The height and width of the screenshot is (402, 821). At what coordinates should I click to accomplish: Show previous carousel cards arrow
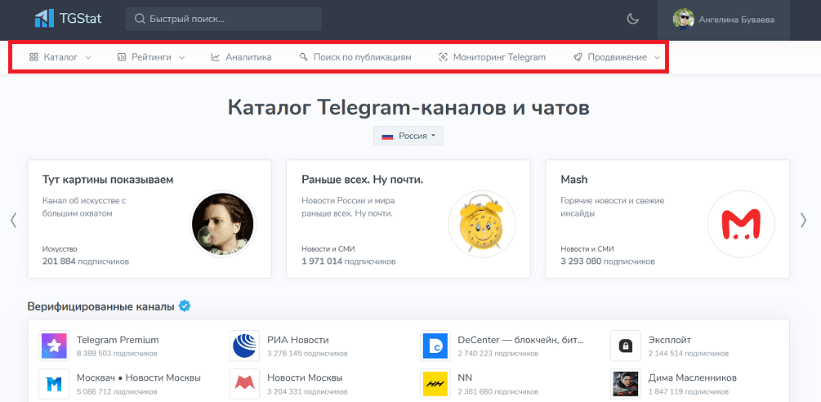click(x=14, y=220)
